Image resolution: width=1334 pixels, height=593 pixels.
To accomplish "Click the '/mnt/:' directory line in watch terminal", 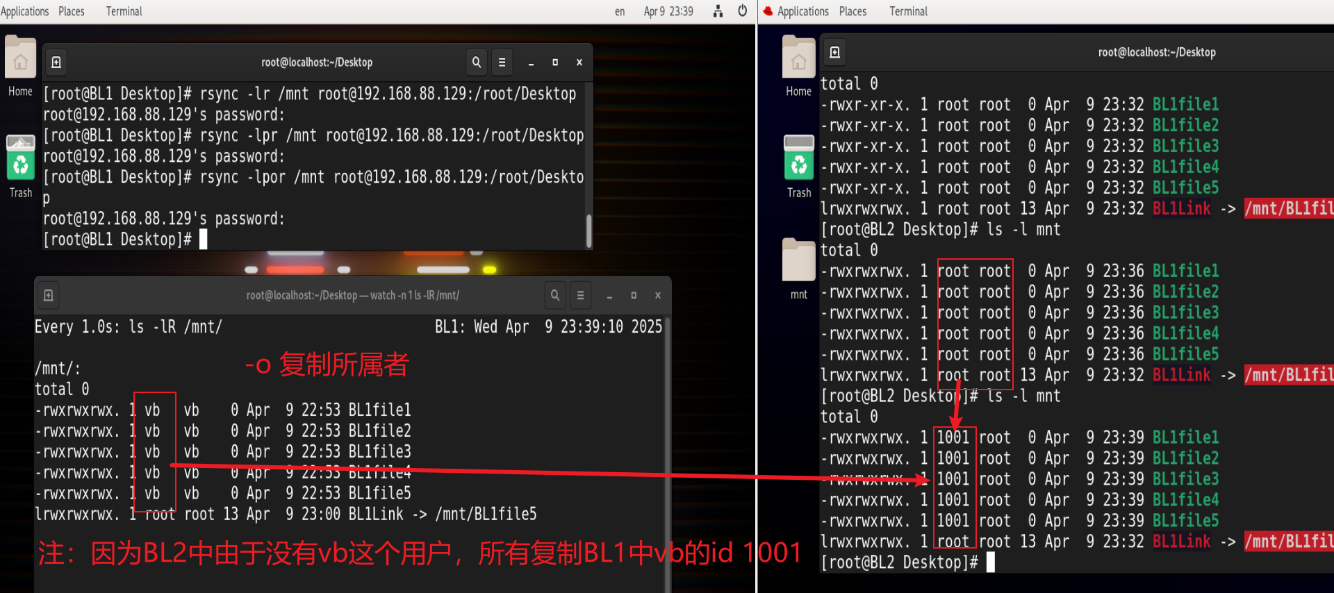I will 58,369.
